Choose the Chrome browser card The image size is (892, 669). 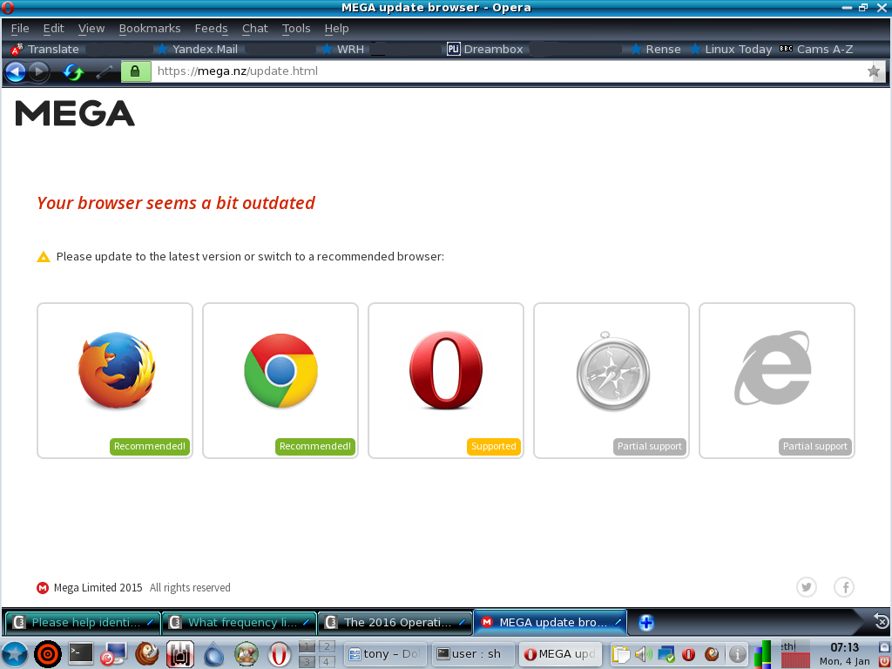[x=280, y=381]
